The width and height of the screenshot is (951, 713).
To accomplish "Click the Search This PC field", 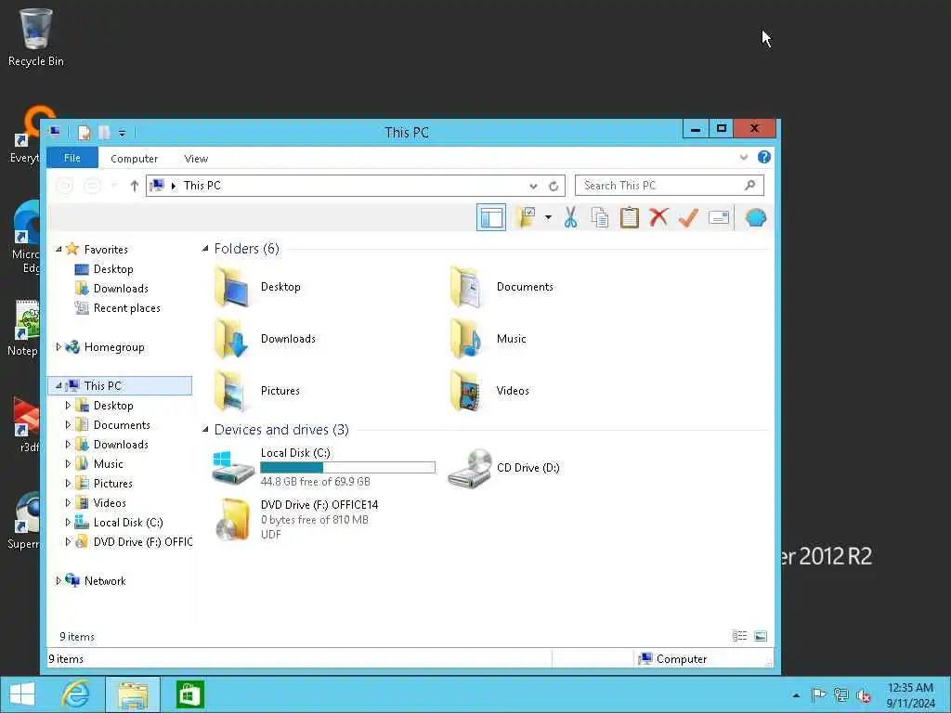I will click(669, 186).
